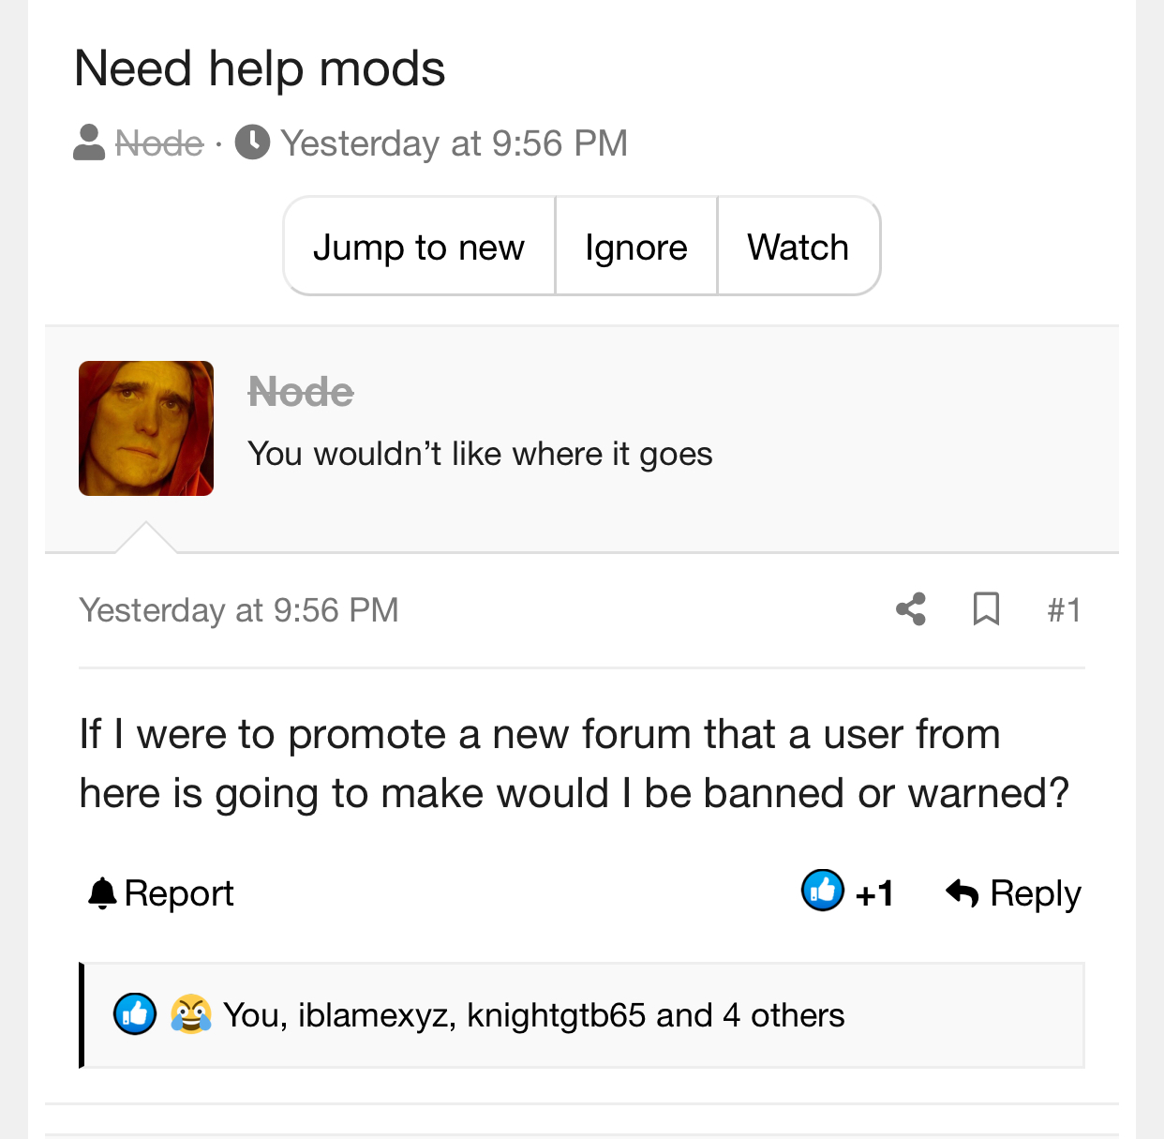Screen dimensions: 1164x1139
Task: Click the thread start date in the header
Action: point(455,143)
